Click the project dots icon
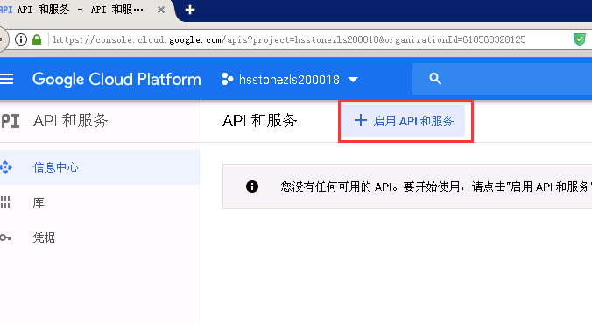592x325 pixels. 228,79
